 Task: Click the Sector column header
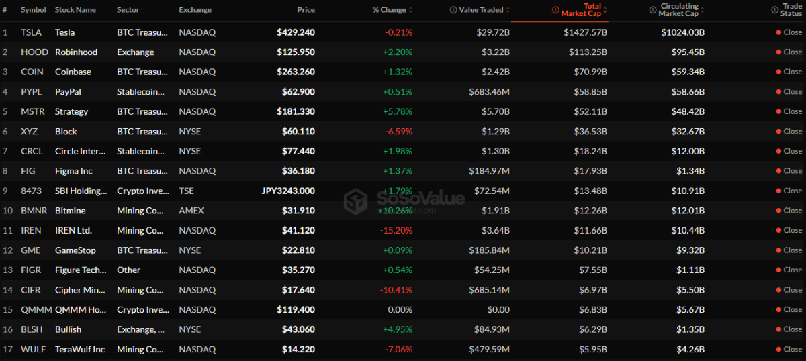coord(128,10)
